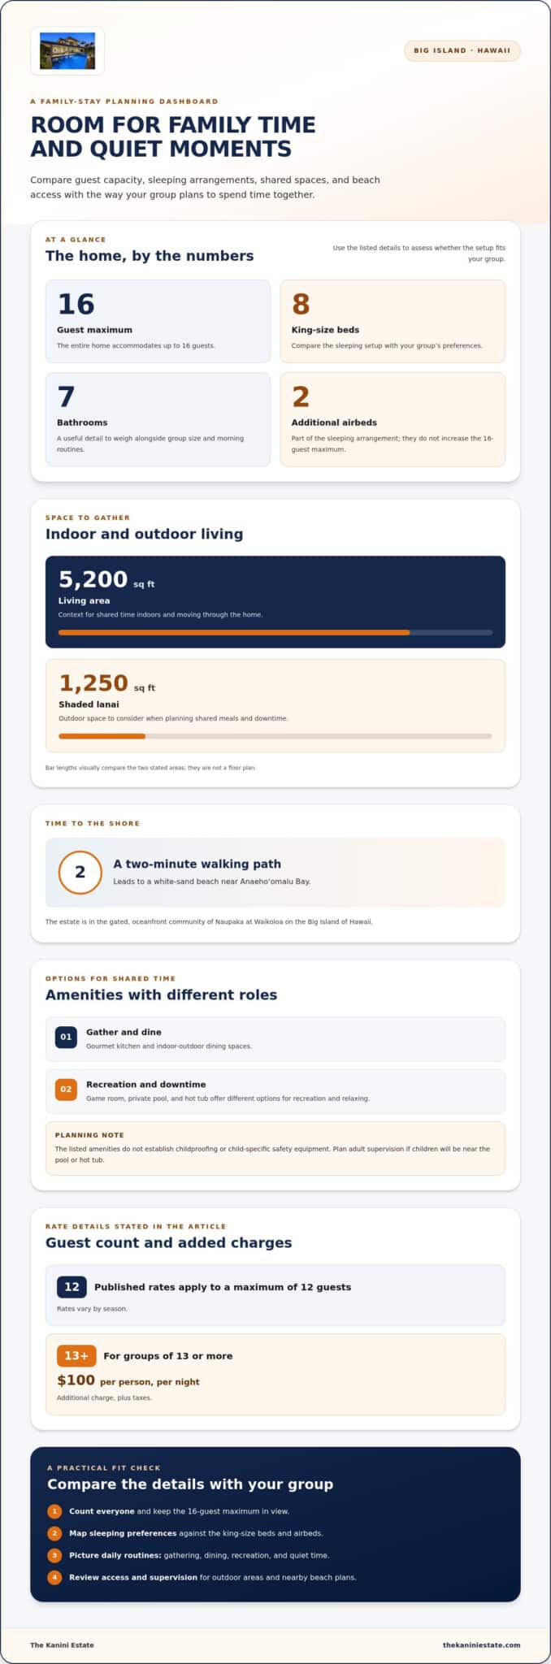Click step 3 Picture daily routines bullet
The image size is (551, 1664).
click(x=54, y=1555)
